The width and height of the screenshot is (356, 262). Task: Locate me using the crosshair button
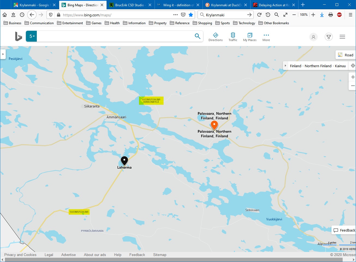pos(353,66)
